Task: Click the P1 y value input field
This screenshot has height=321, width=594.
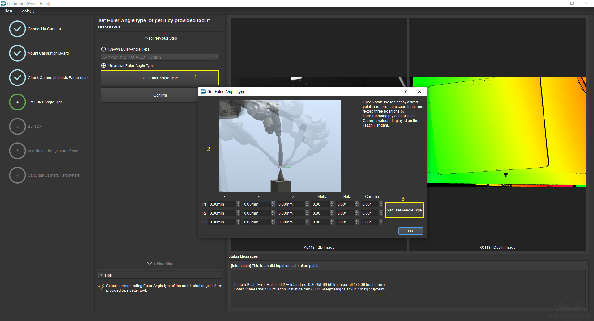Action: [x=256, y=204]
